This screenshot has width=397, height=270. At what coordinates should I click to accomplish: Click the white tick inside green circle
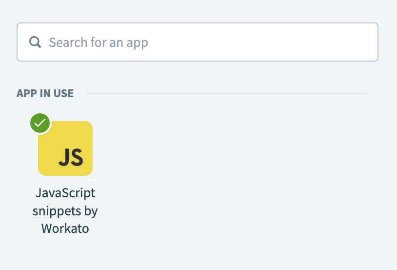[40, 123]
